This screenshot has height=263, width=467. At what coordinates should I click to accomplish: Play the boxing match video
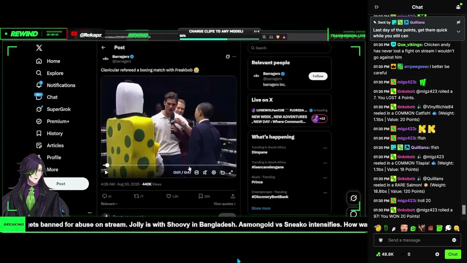pyautogui.click(x=106, y=172)
